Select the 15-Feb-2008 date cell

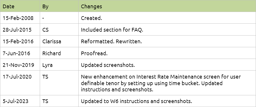coord(20,18)
